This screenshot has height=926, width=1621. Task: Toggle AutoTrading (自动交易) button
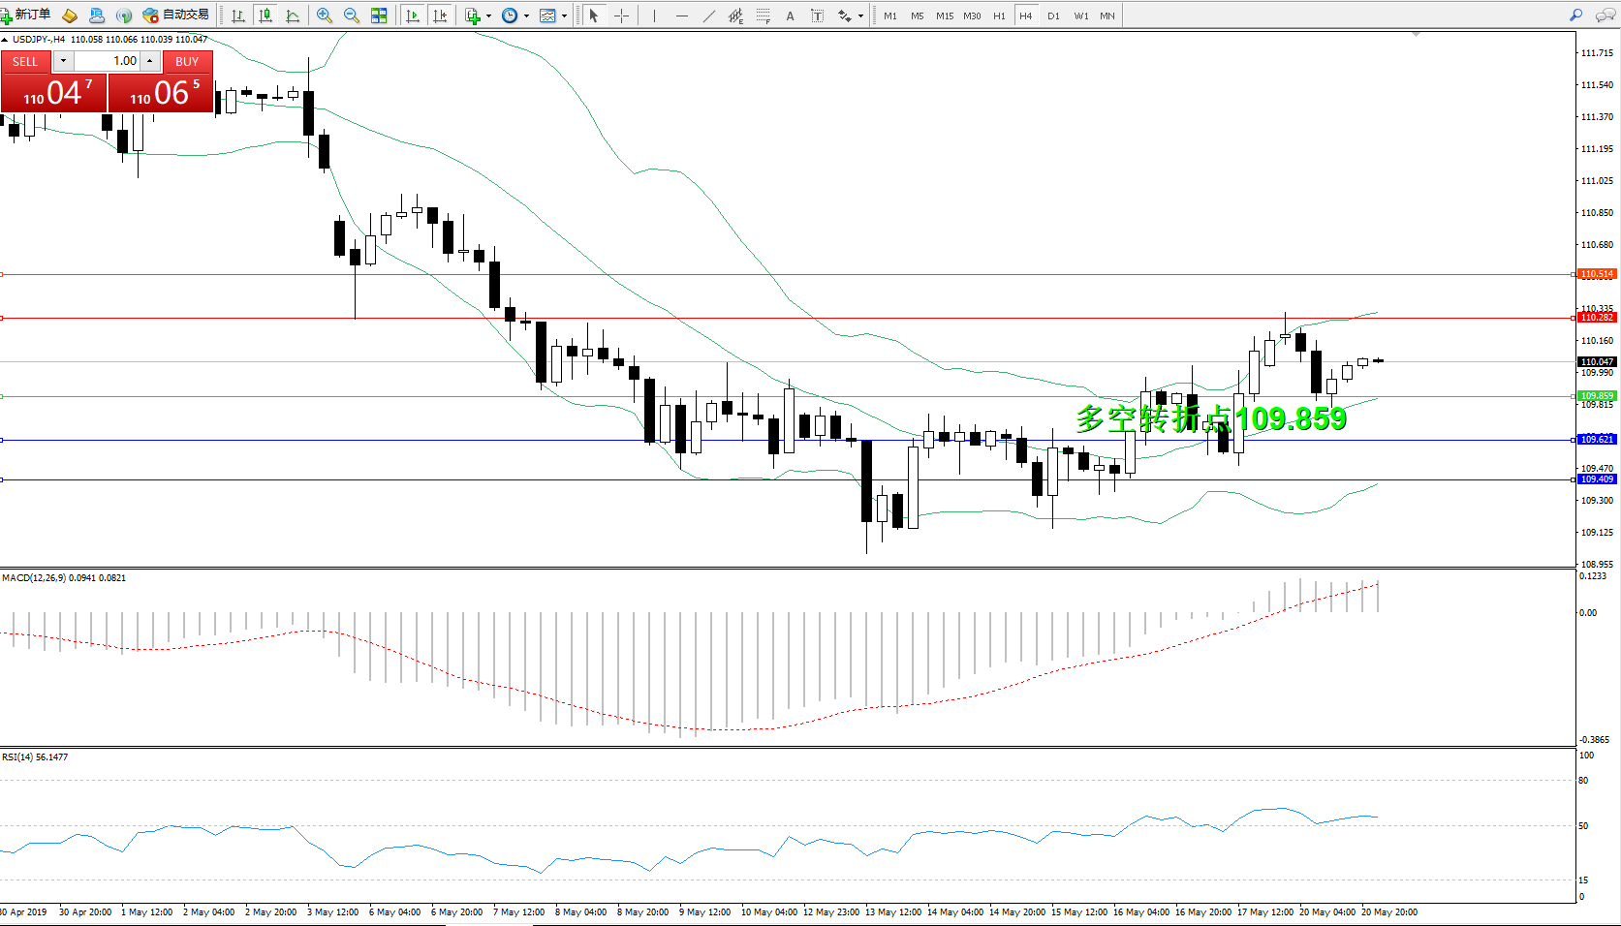coord(175,15)
